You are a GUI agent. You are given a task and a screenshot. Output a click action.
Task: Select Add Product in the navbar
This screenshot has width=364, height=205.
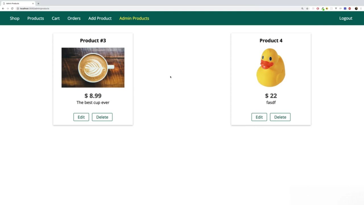(100, 18)
